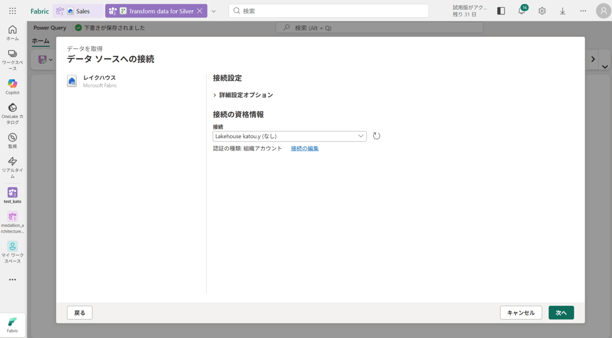Open the notifications bell
Image resolution: width=612 pixels, height=338 pixels.
[x=522, y=11]
